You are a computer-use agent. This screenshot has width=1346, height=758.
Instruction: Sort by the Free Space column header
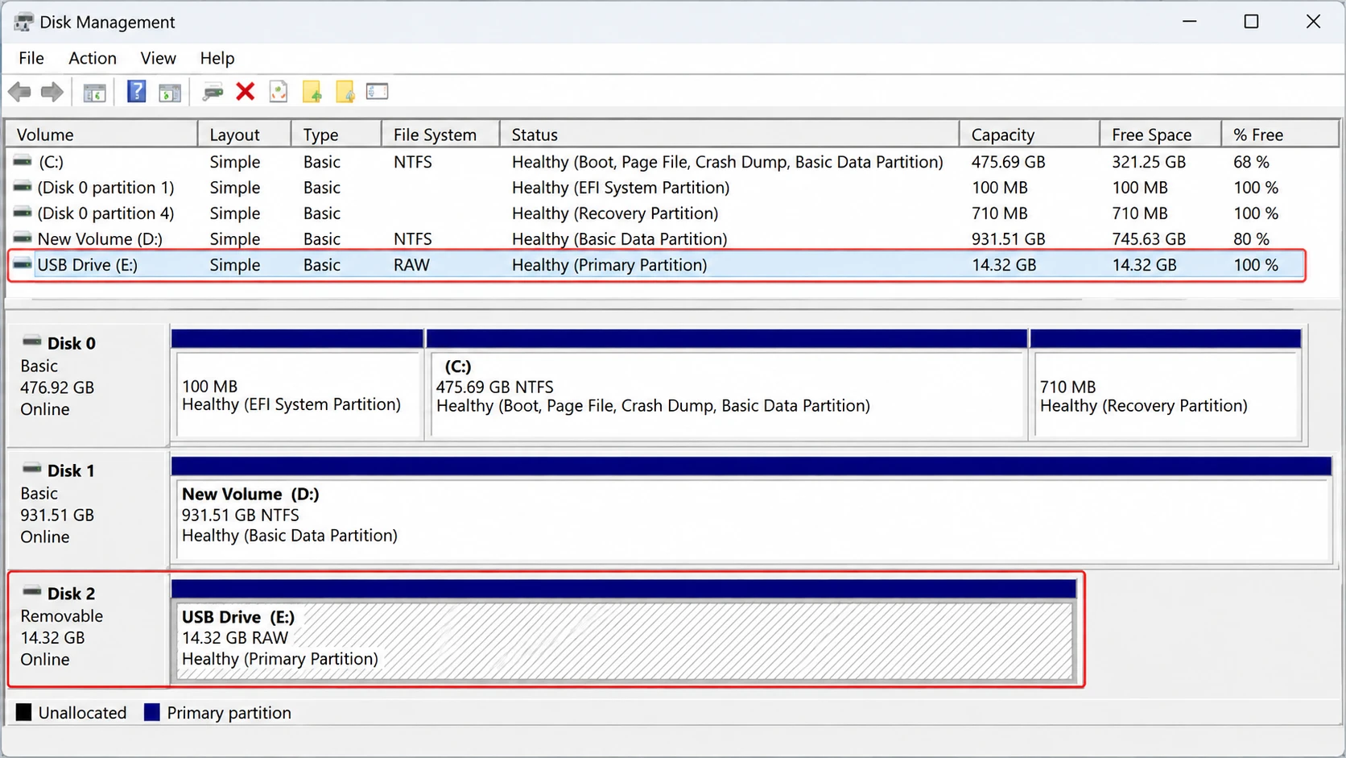pyautogui.click(x=1160, y=135)
